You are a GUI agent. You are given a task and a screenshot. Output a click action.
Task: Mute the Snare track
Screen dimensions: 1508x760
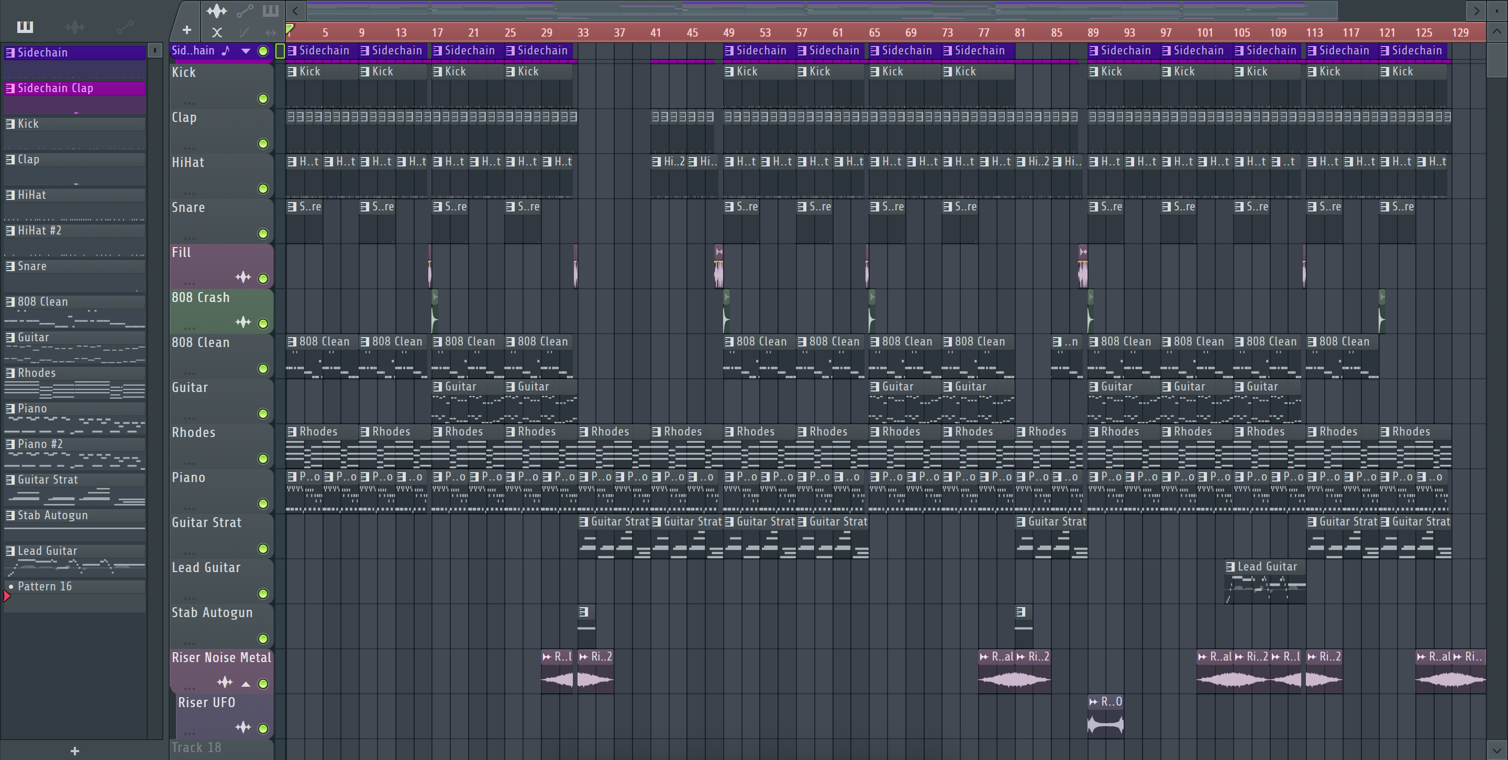[x=263, y=234]
